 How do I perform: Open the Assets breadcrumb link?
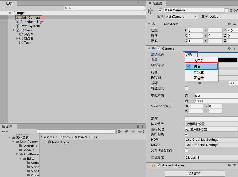[x=49, y=137]
